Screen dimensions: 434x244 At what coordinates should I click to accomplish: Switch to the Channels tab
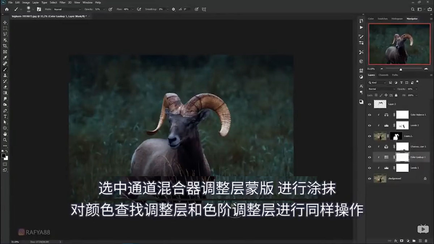click(x=383, y=75)
